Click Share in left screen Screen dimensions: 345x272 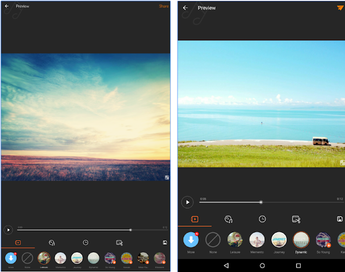(164, 6)
